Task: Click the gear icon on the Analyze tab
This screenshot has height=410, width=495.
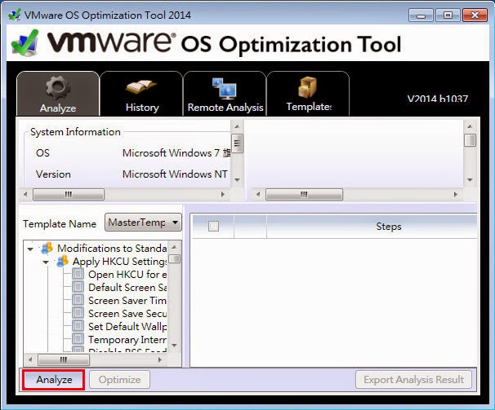Action: click(58, 87)
